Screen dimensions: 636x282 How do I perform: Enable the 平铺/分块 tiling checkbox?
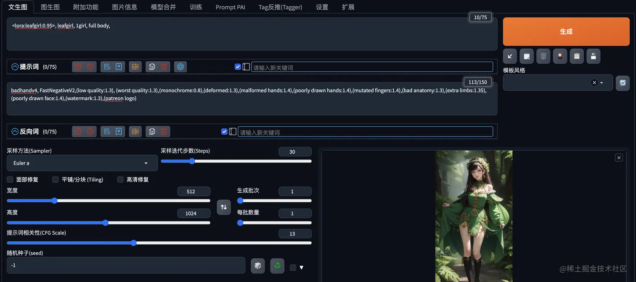pos(55,179)
